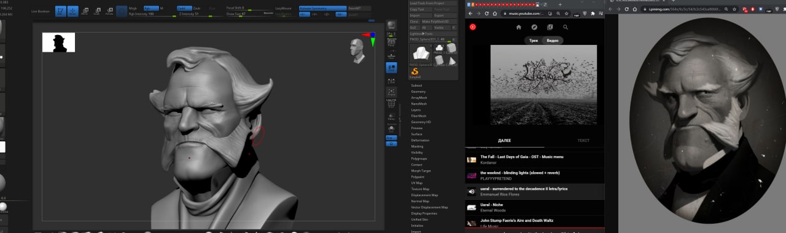This screenshot has width=786, height=233.
Task: Expand the UV Map section
Action: (417, 183)
